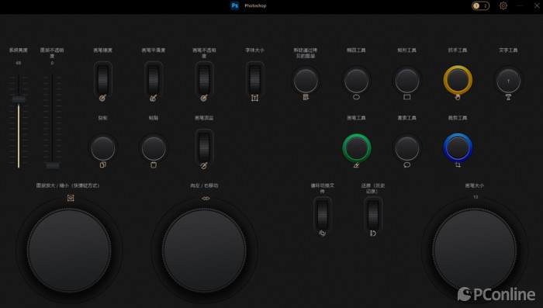The width and height of the screenshot is (543, 308).
Task: Toggle the 1/2 page switch in title bar
Action: pyautogui.click(x=480, y=5)
